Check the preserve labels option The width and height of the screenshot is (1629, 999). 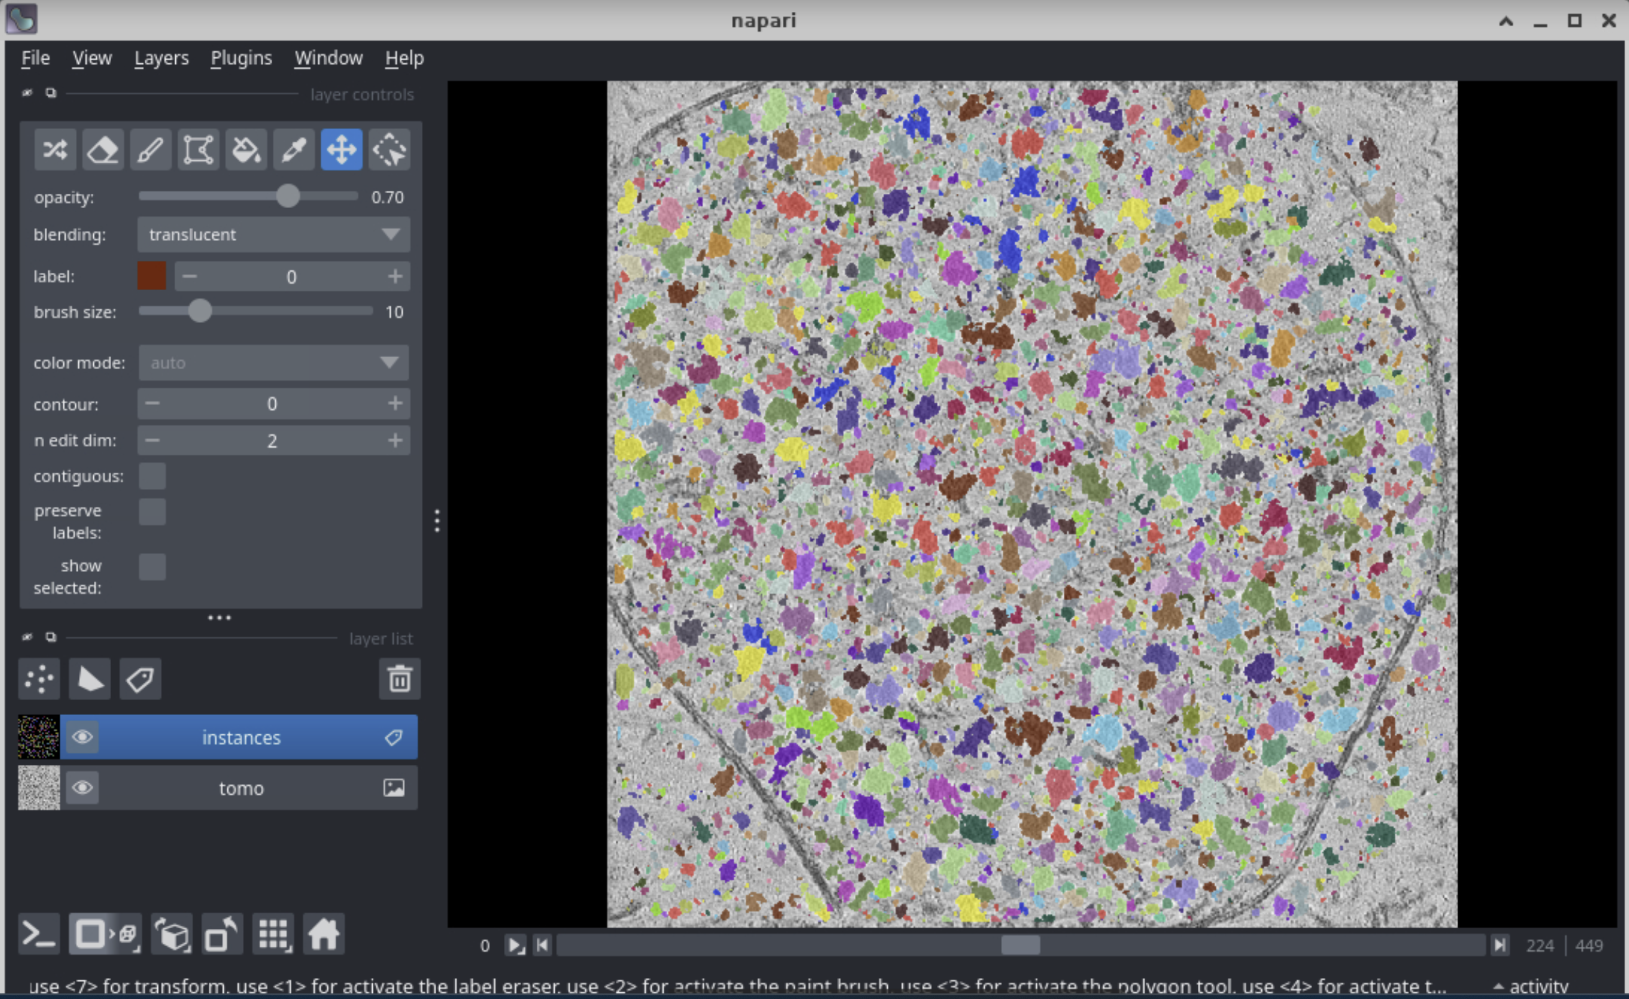point(152,512)
